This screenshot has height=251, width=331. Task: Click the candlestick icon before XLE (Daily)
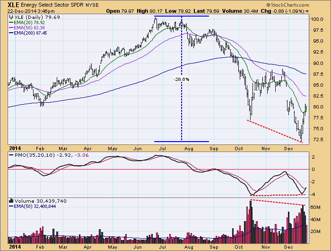11,18
